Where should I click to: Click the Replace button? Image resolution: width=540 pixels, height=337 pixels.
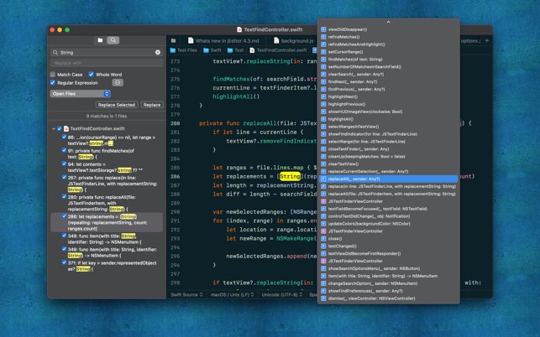click(x=151, y=105)
